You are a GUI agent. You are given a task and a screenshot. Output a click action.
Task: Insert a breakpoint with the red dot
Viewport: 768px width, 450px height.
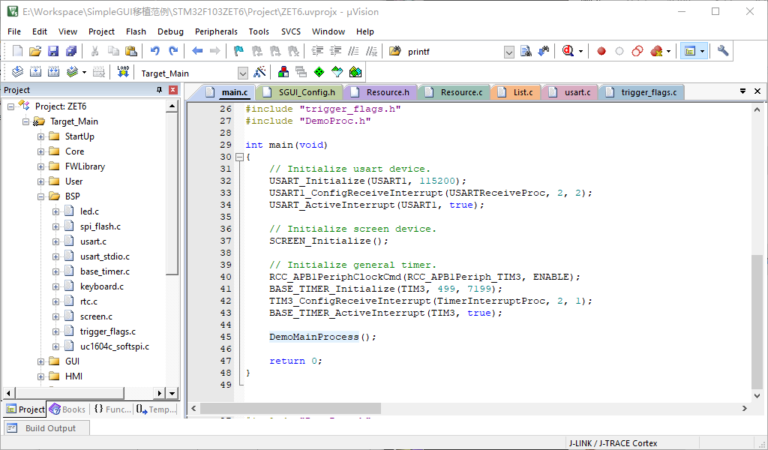pyautogui.click(x=601, y=51)
